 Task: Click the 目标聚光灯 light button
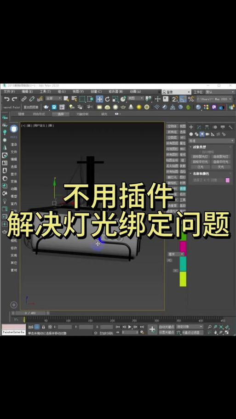coord(201,157)
